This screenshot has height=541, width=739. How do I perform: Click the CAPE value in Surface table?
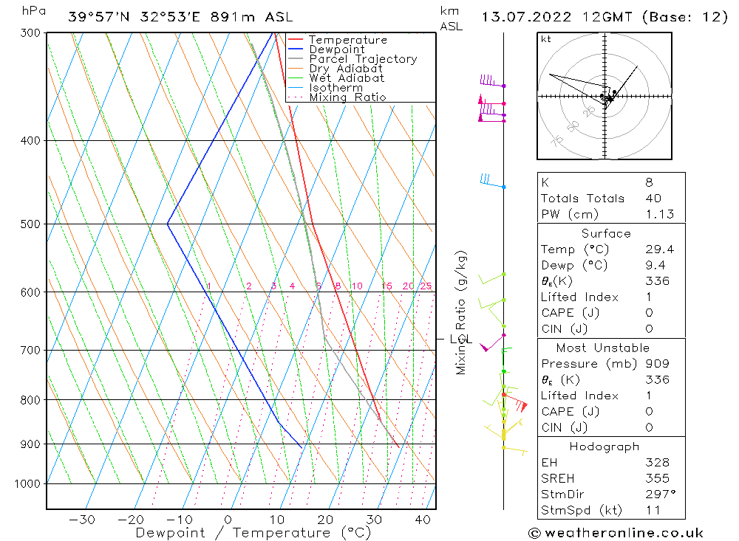click(x=649, y=313)
